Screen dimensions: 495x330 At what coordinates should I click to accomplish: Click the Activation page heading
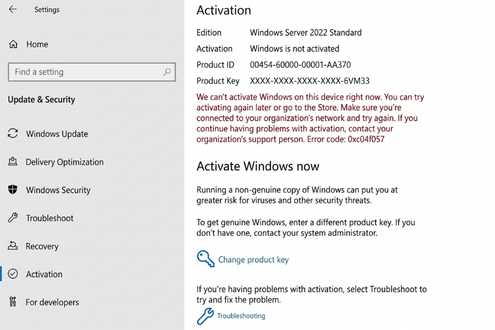224,10
